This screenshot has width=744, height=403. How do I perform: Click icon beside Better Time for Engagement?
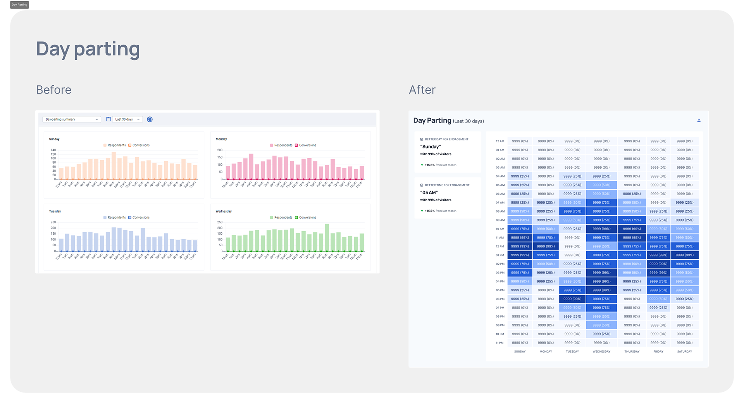click(x=422, y=185)
